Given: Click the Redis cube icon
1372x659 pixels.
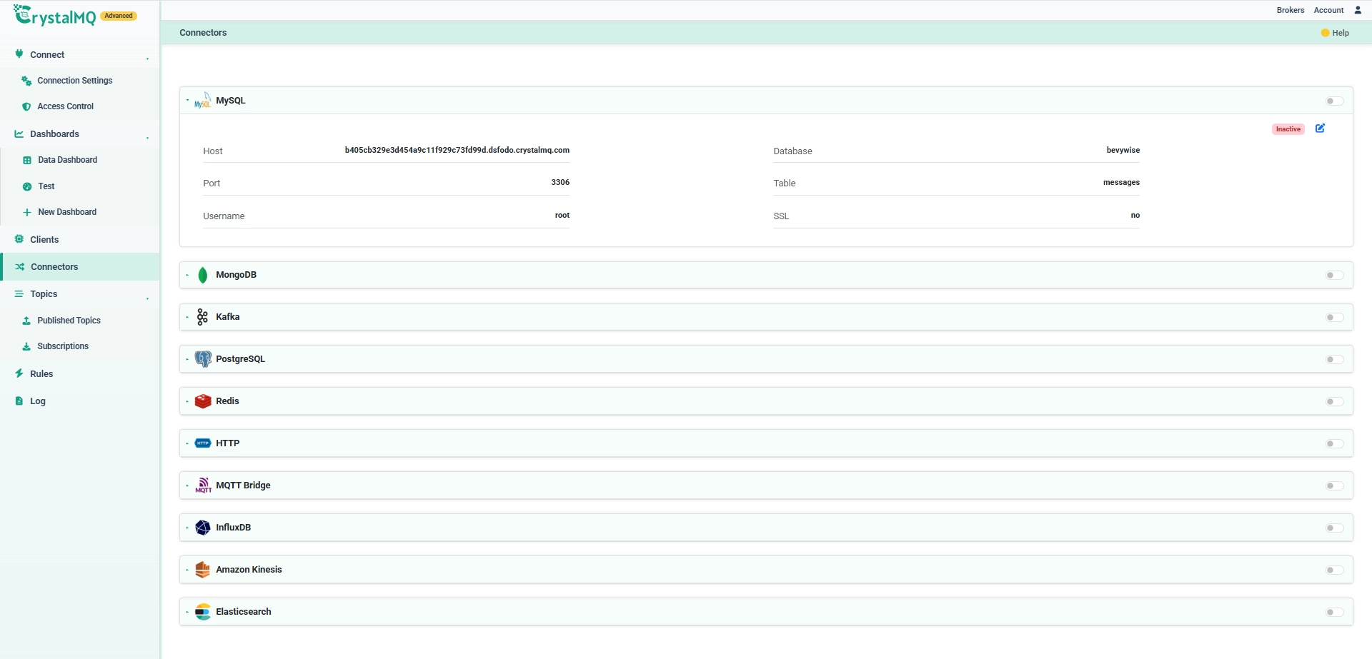Looking at the screenshot, I should tap(203, 401).
